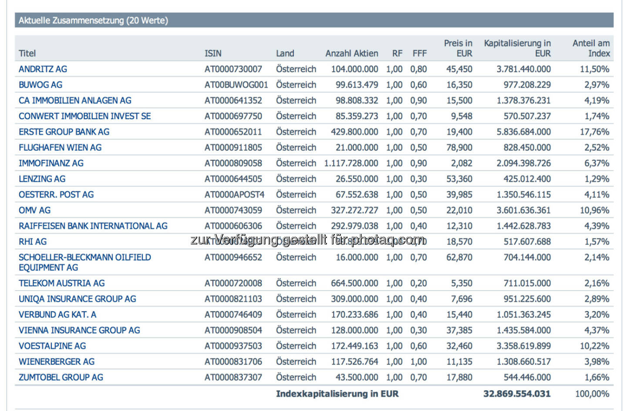
Task: Click price value 45,450
Action: (459, 69)
